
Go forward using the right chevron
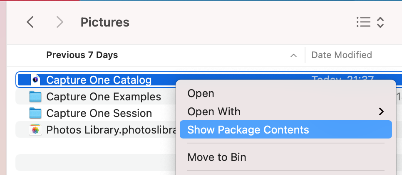60,22
